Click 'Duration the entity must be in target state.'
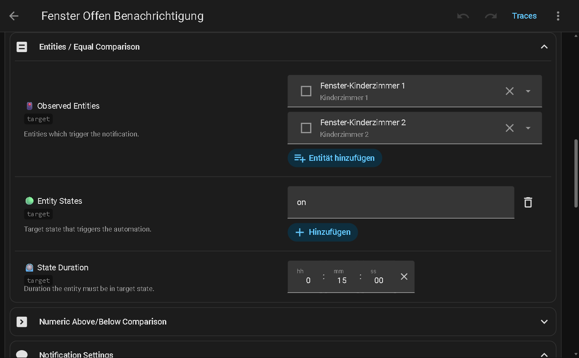This screenshot has height=358, width=579. (x=89, y=289)
